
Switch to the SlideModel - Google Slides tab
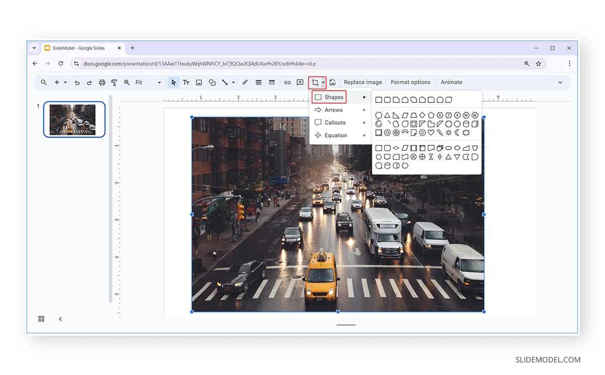83,48
